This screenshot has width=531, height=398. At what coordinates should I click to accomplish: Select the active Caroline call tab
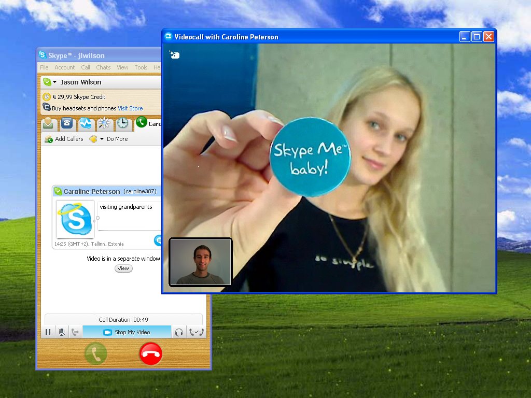coord(148,123)
